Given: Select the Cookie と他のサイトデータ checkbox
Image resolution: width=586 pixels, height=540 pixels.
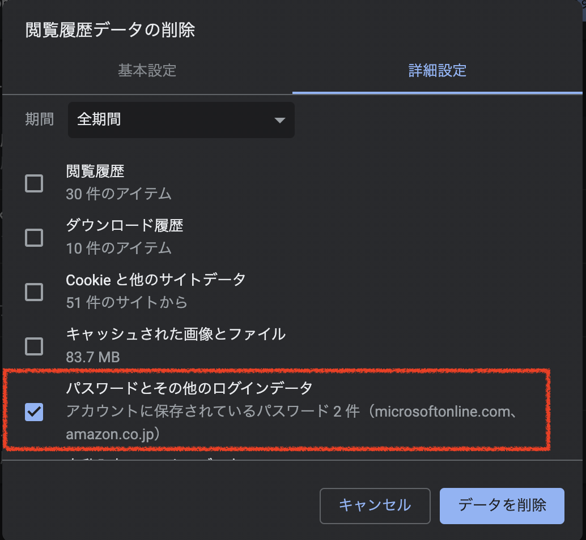Looking at the screenshot, I should pos(34,292).
